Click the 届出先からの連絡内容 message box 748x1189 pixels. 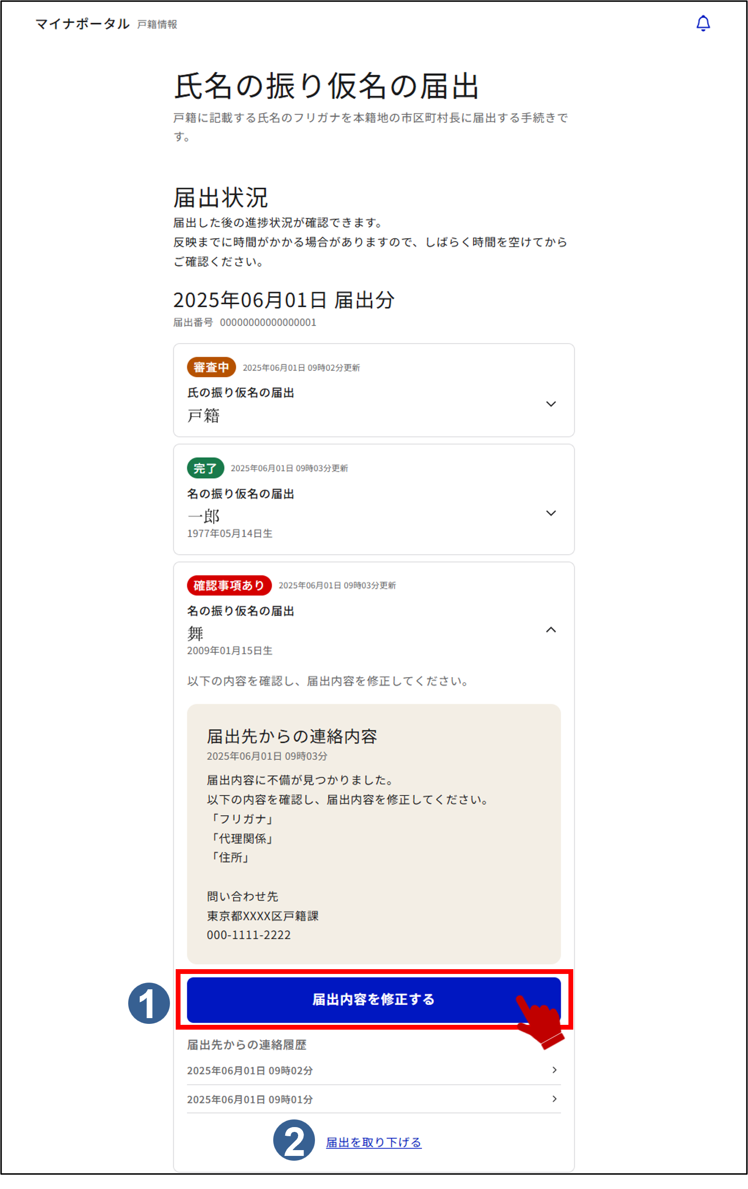click(x=373, y=834)
